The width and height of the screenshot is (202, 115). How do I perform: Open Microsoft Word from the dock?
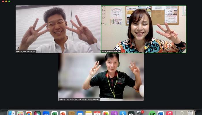(161, 113)
